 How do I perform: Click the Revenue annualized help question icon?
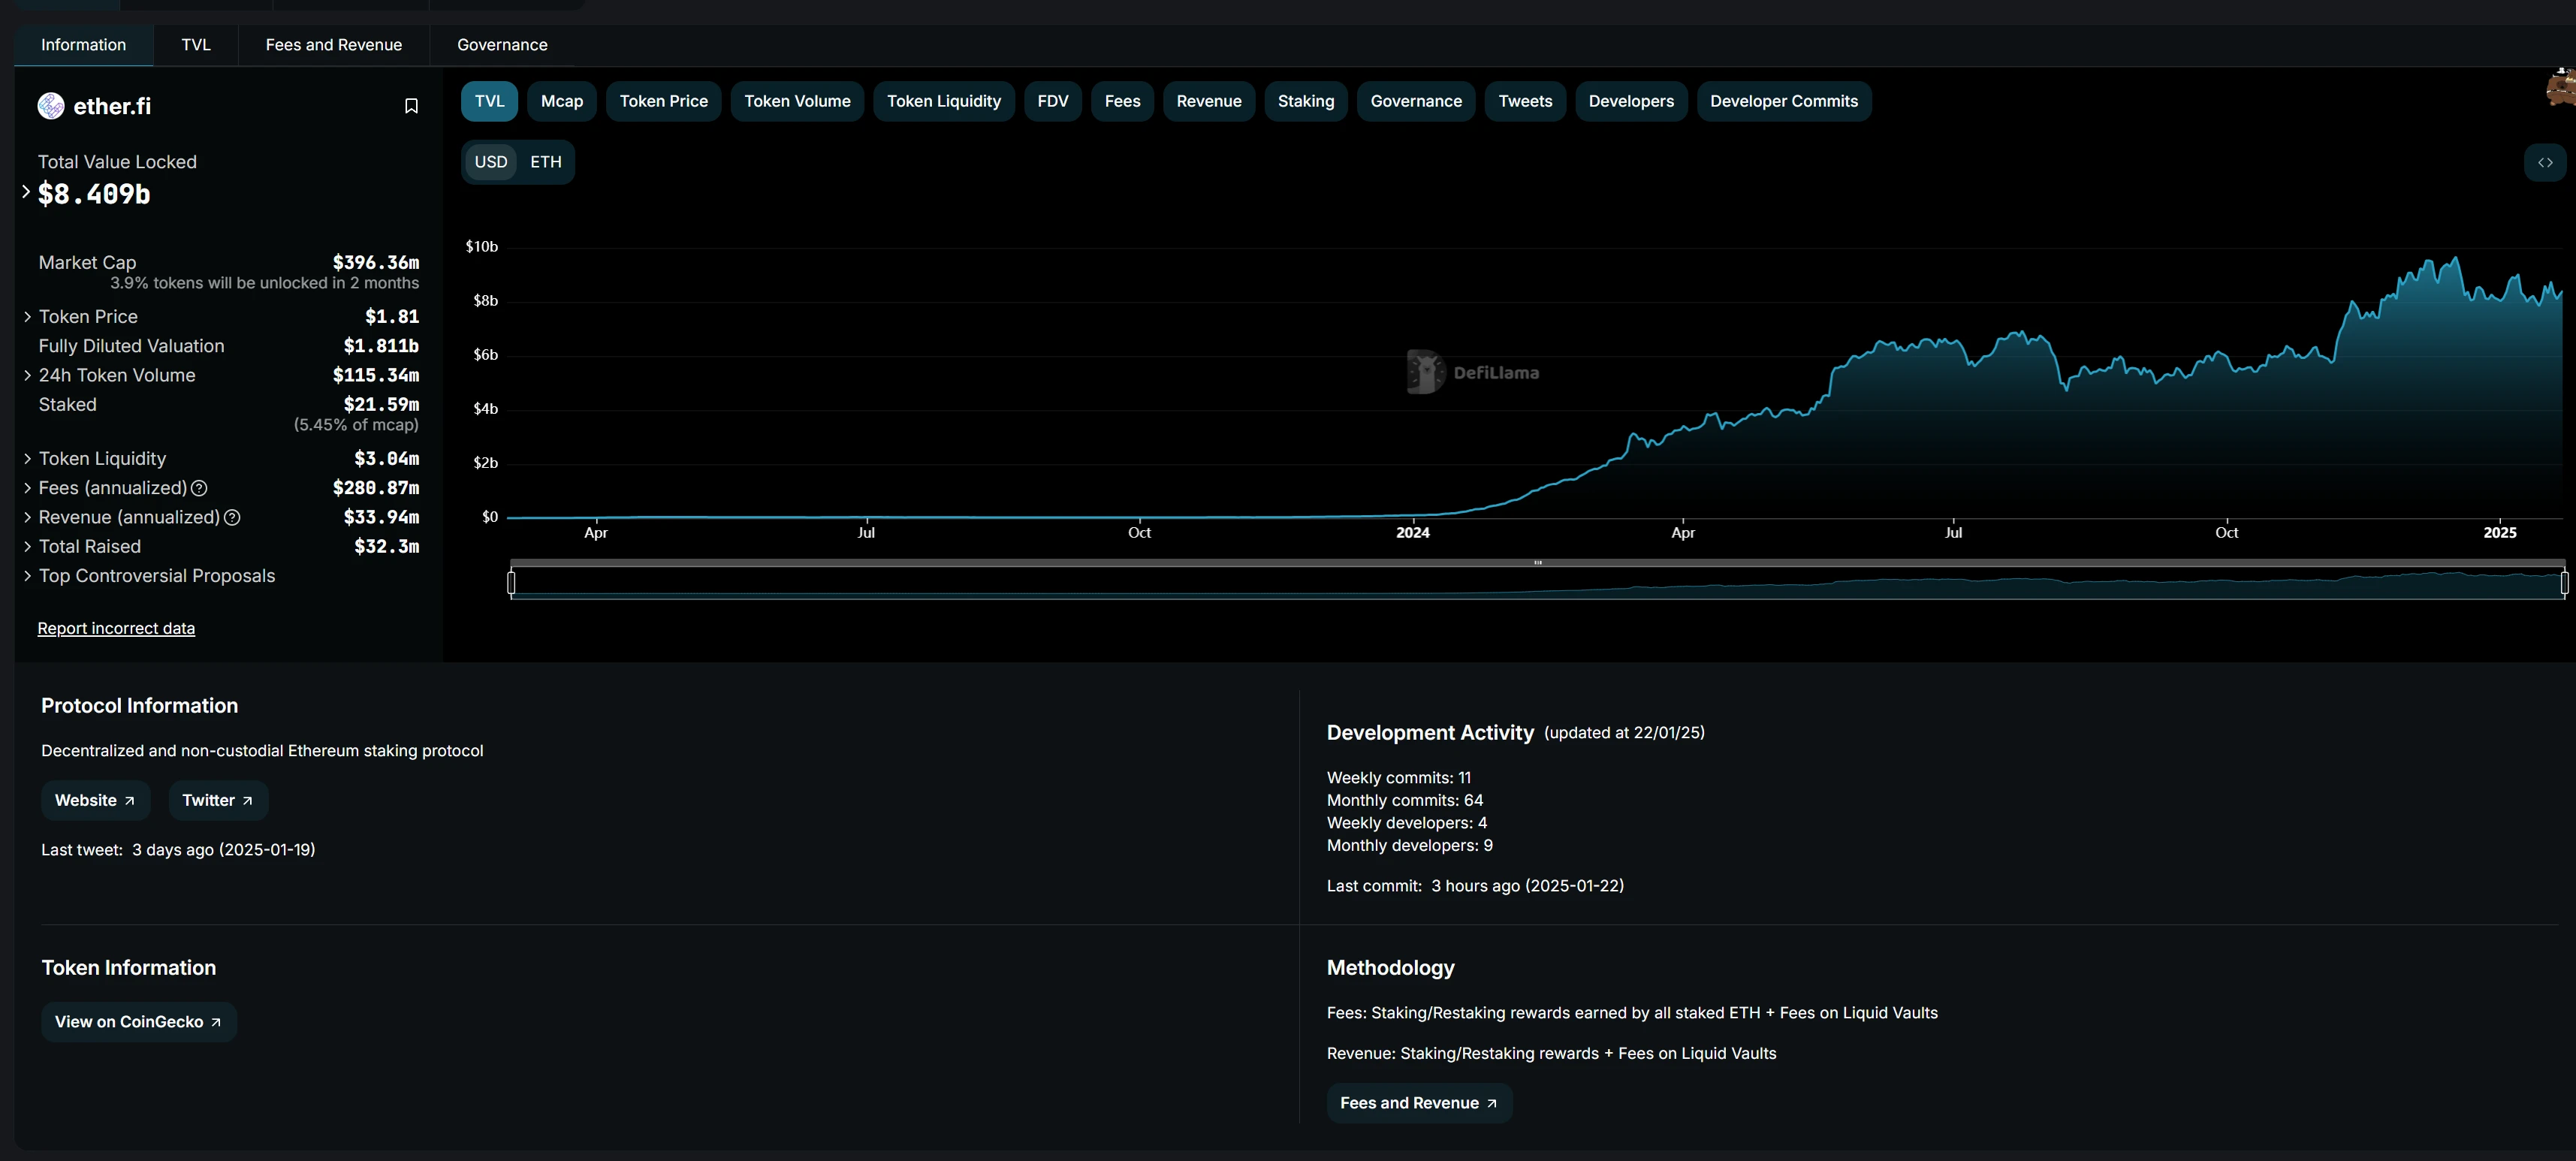click(232, 517)
